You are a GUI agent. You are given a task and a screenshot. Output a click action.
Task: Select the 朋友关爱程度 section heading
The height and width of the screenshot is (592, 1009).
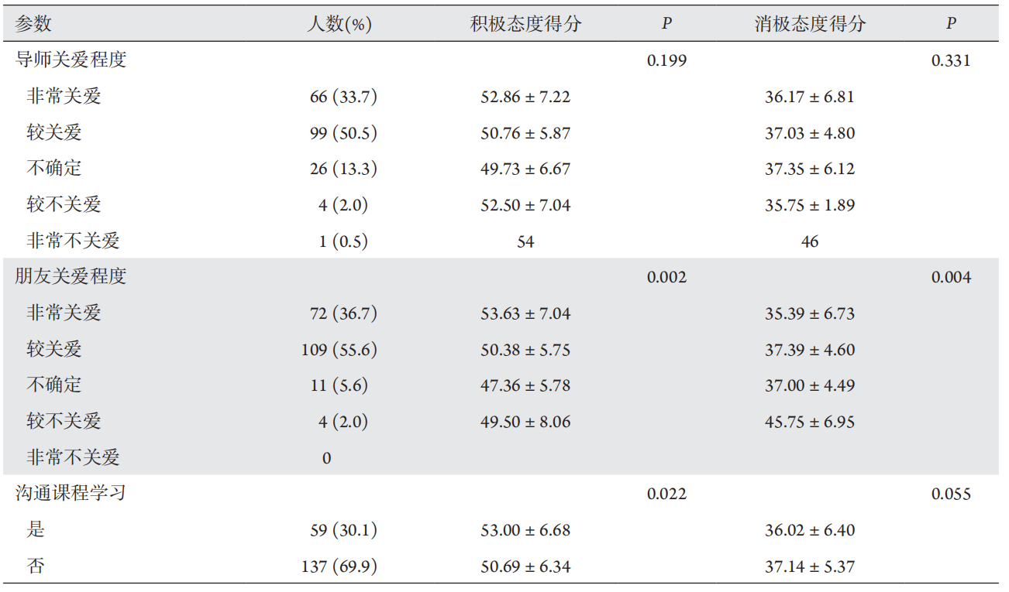[71, 276]
